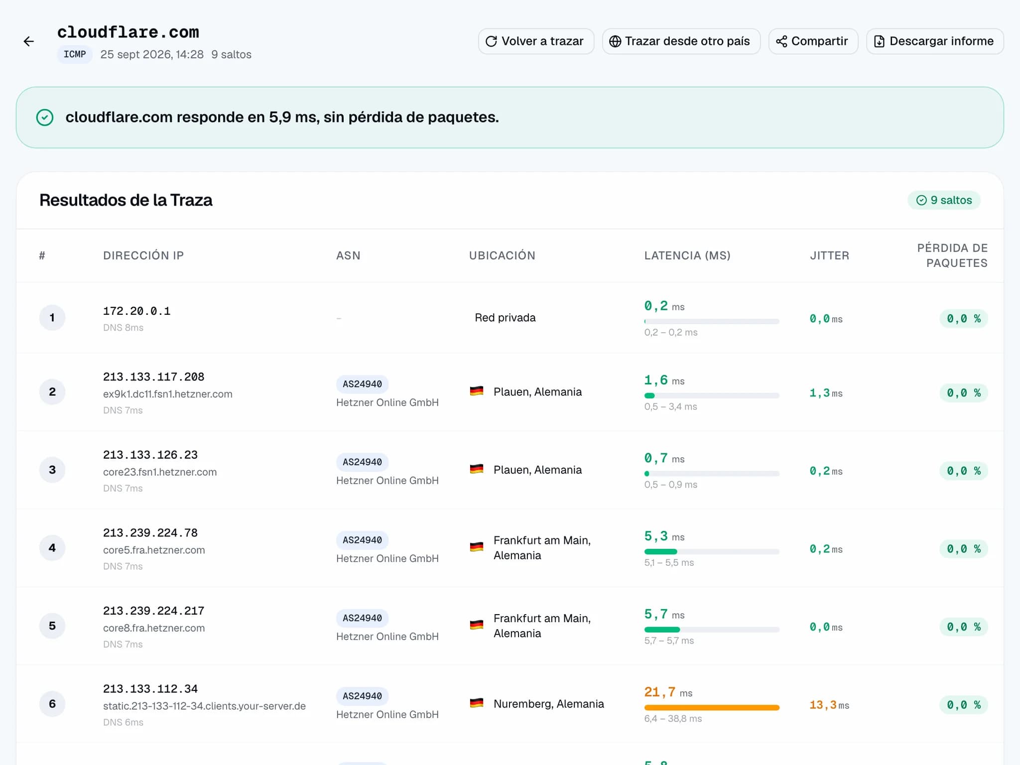
Task: Click the 5,7 ms latency bar
Action: 712,630
